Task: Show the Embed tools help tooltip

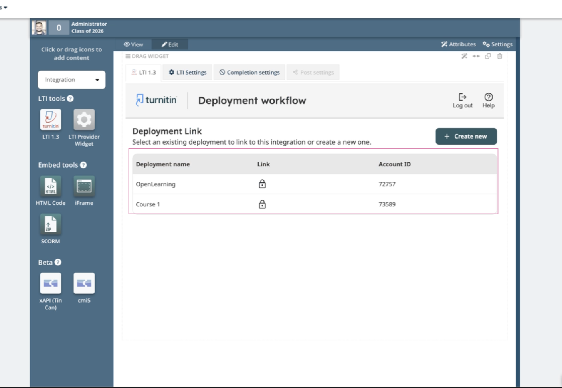Action: coord(83,165)
